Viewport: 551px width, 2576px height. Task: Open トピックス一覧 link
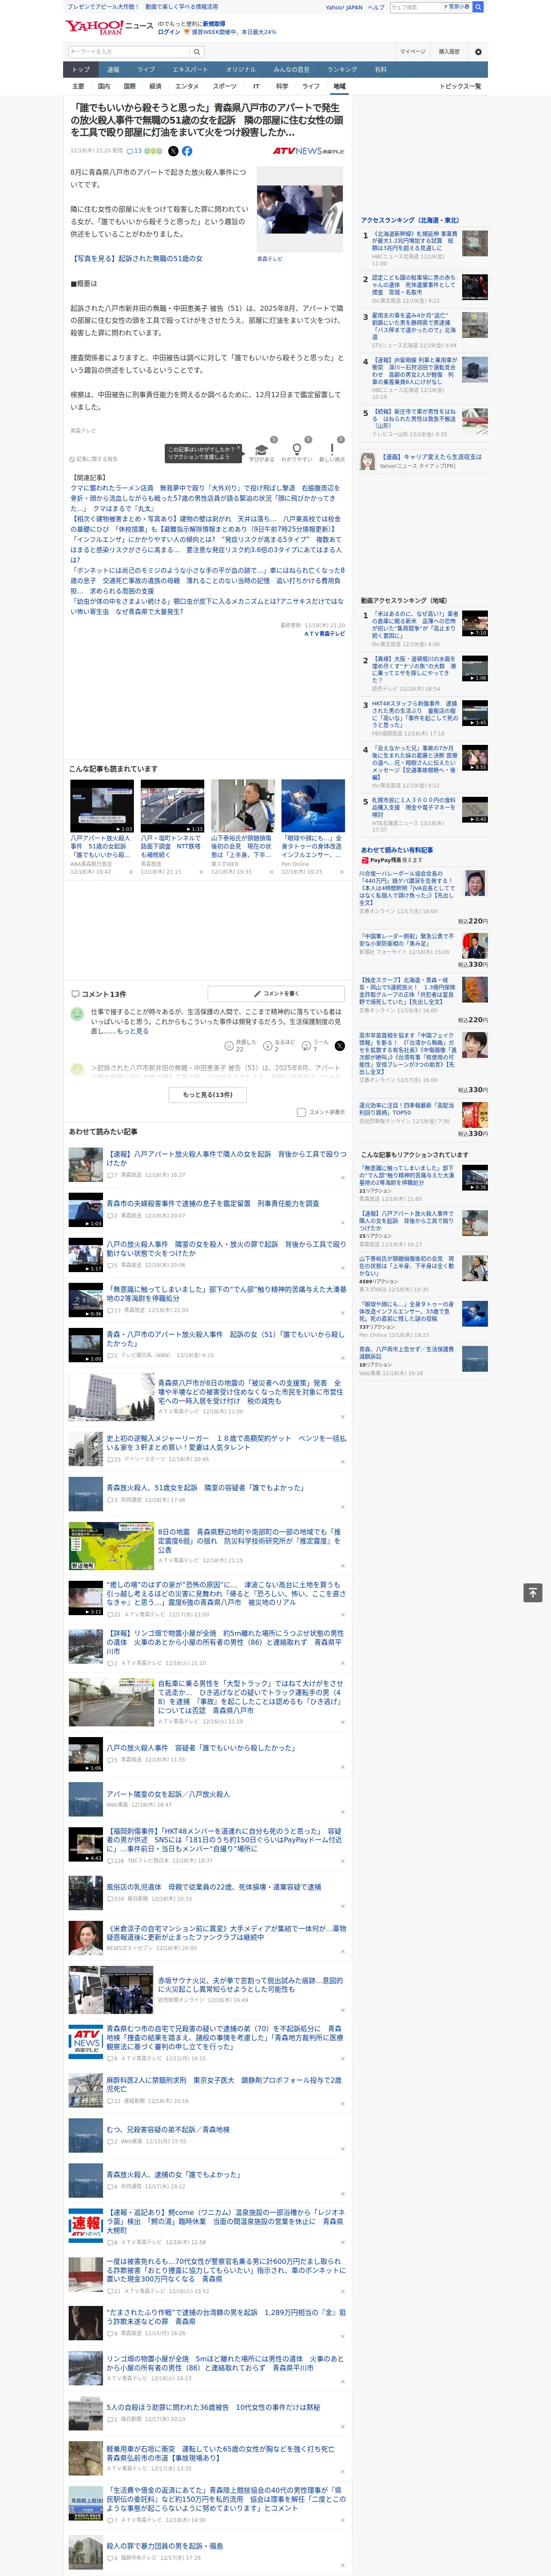coord(460,86)
